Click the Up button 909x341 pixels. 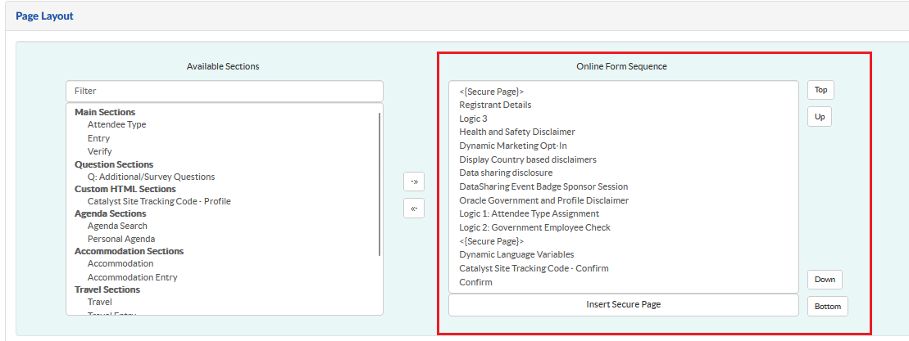820,117
